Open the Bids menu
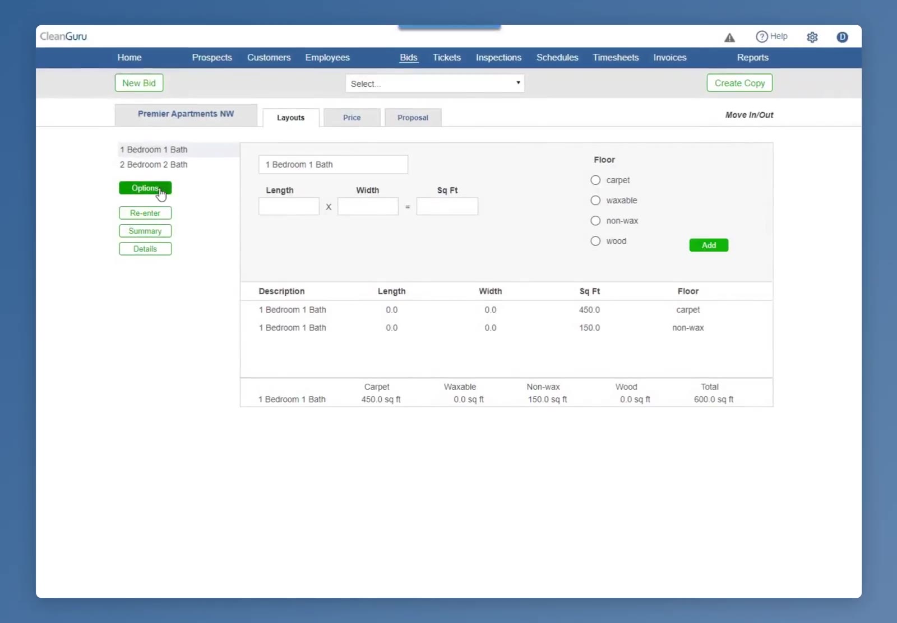The width and height of the screenshot is (897, 623). coord(409,58)
